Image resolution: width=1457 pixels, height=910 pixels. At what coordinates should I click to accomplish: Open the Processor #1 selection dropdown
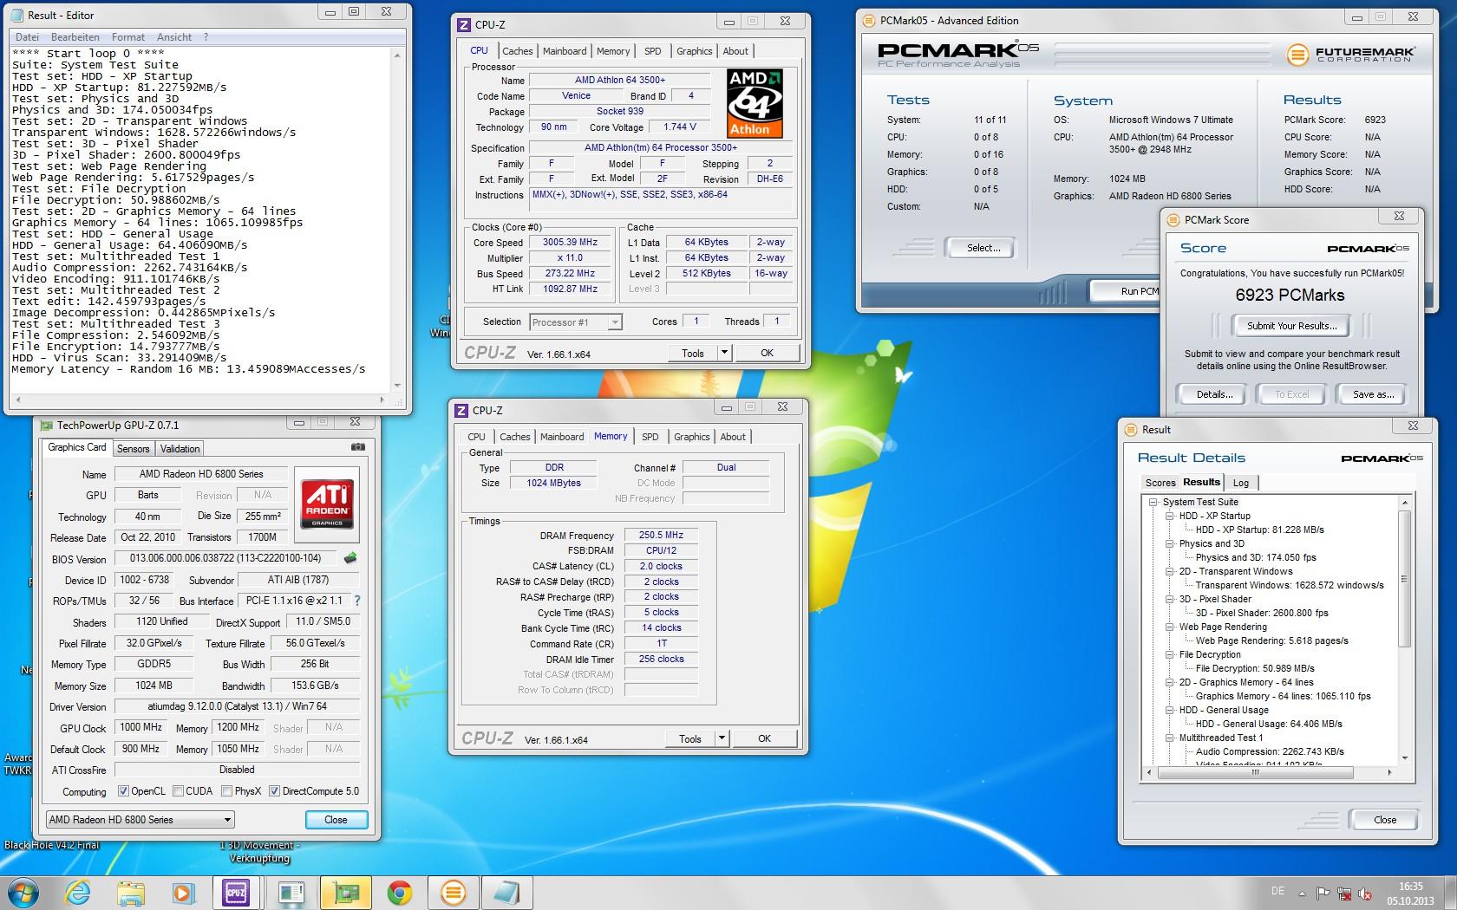(576, 322)
